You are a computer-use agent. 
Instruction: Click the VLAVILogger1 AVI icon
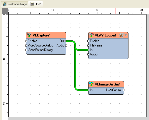91,35
